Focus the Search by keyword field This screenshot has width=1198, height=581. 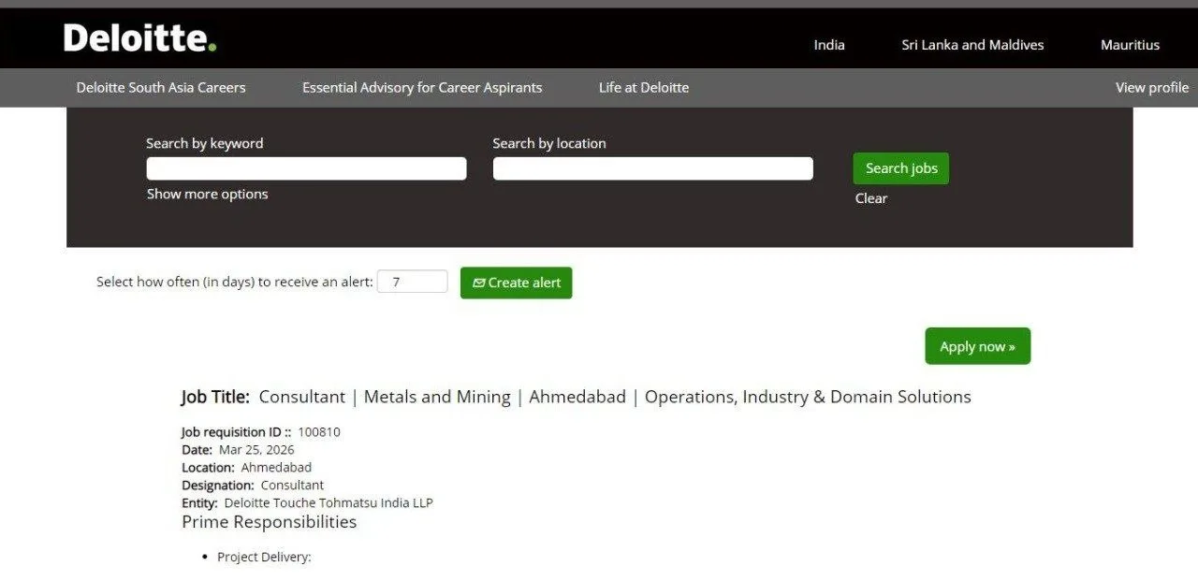point(306,168)
